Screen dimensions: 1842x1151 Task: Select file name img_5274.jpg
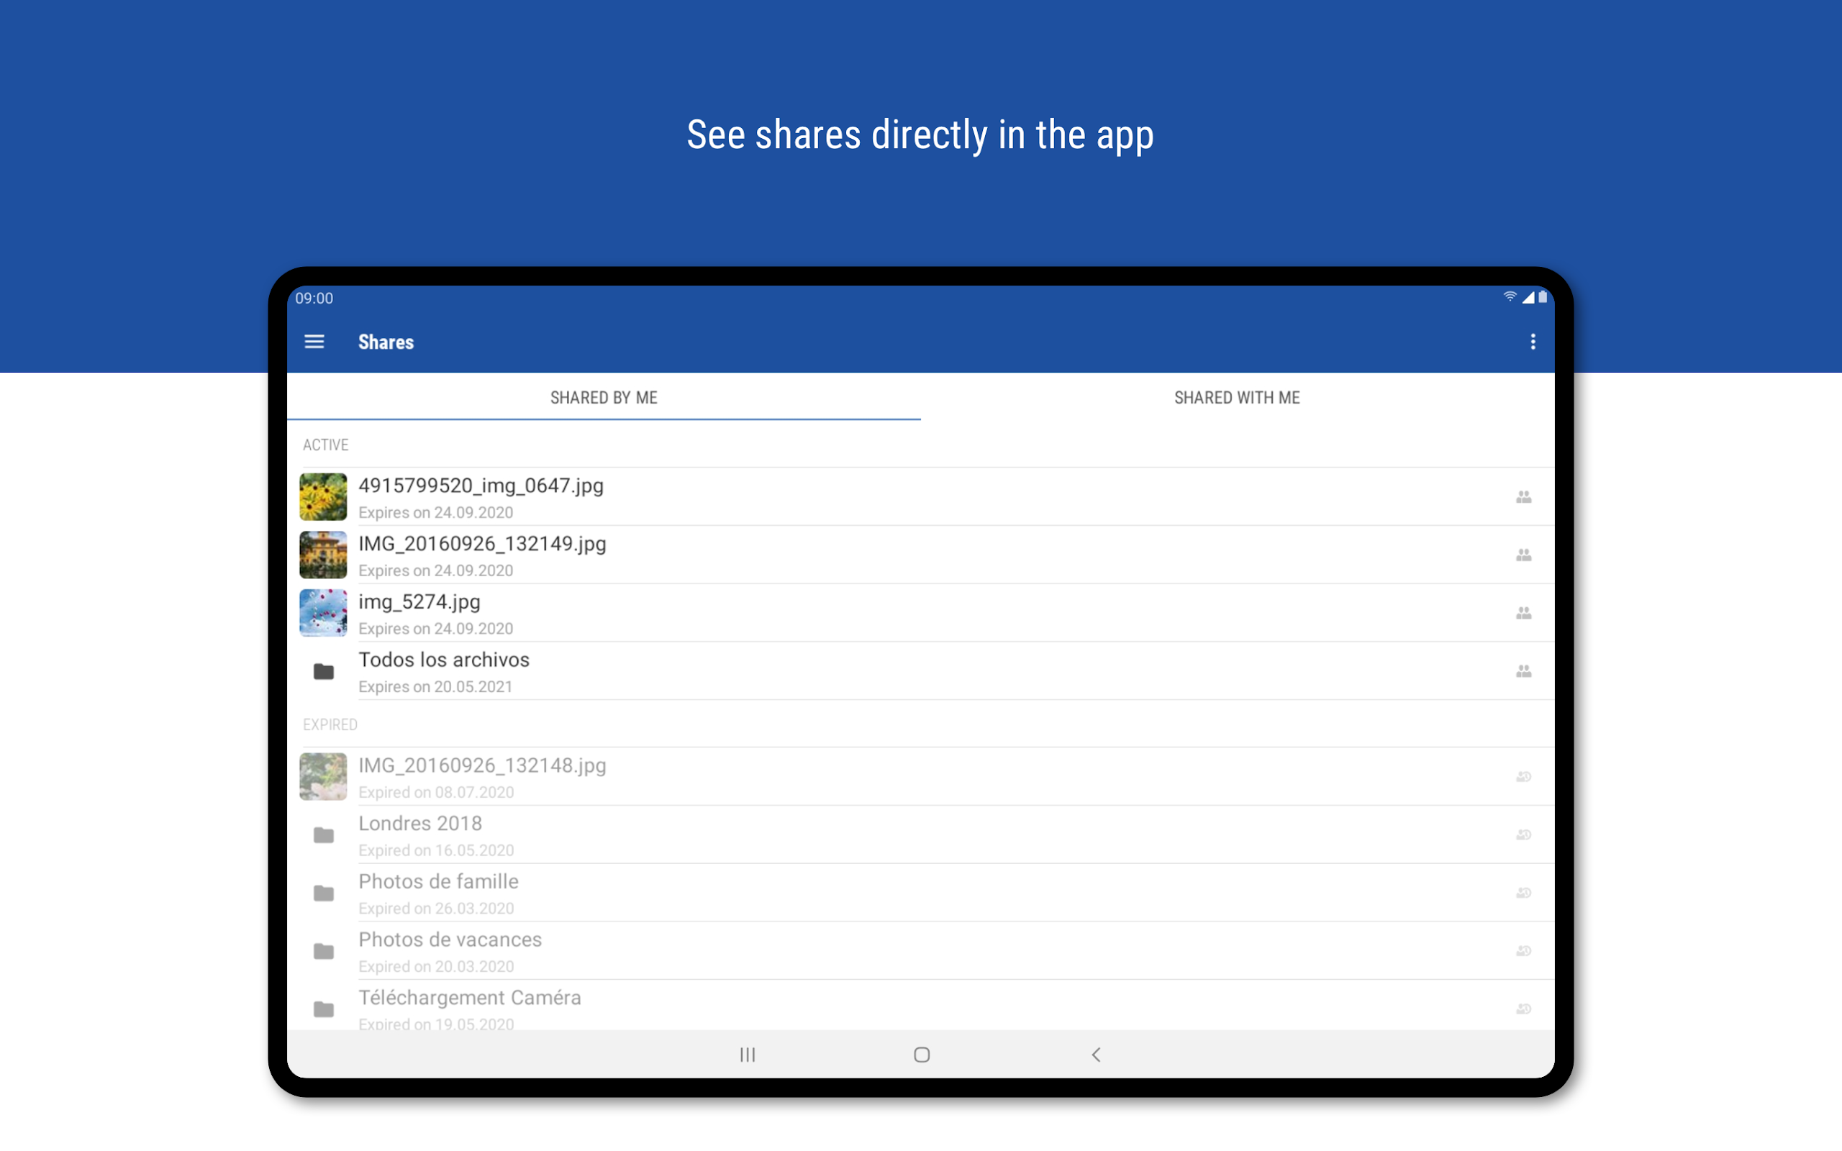(419, 602)
